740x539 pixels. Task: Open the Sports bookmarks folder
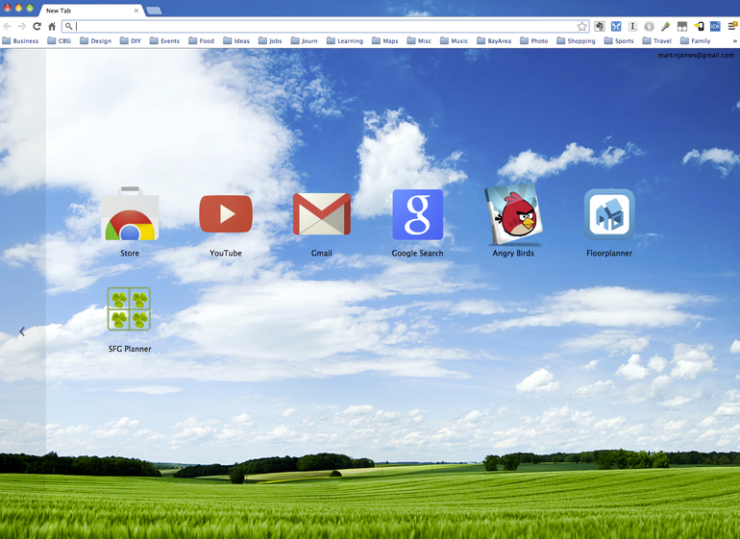[x=619, y=41]
